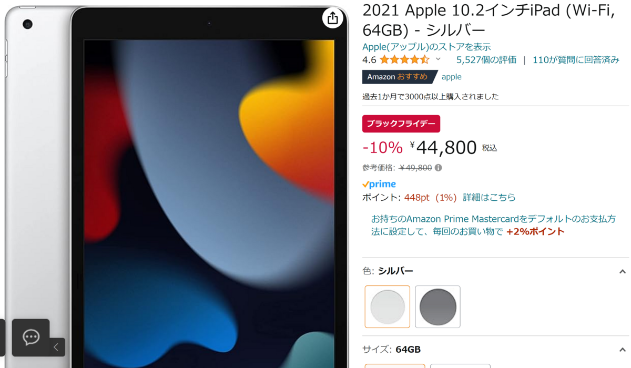Click 詳細はこちら points details link
The image size is (631, 368).
pyautogui.click(x=489, y=198)
